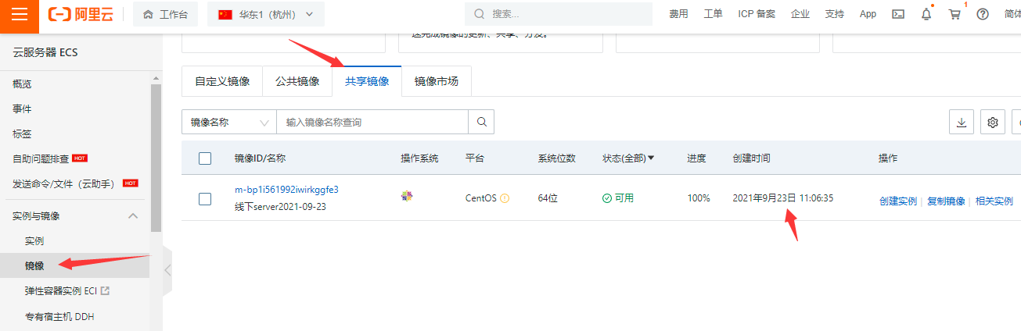Open the table column settings gear
The height and width of the screenshot is (331, 1021).
coord(993,123)
